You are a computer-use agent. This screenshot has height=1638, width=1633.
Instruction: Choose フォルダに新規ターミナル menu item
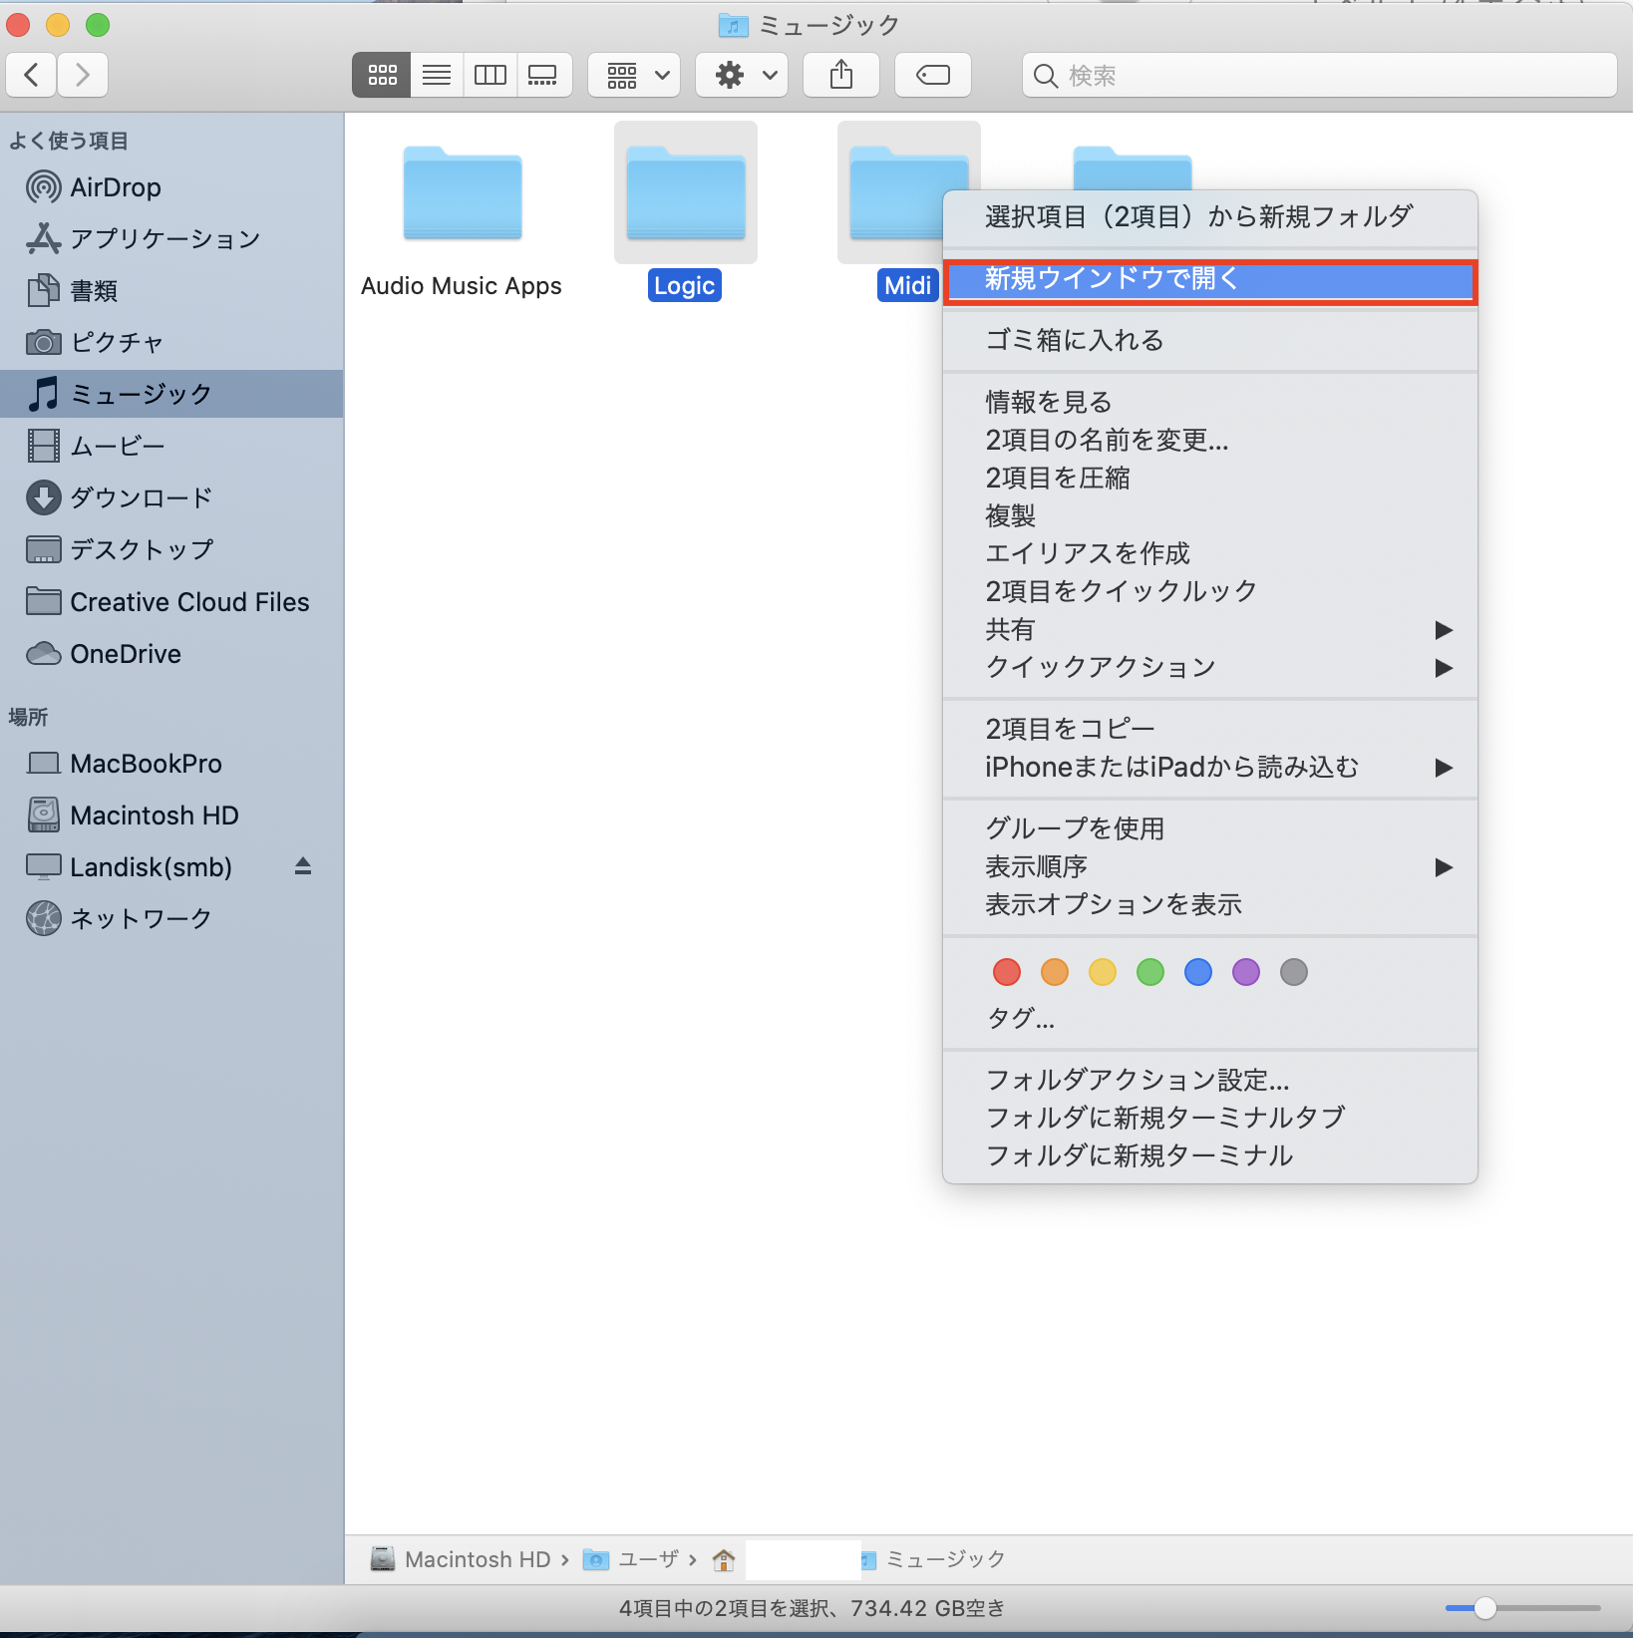click(1210, 1156)
